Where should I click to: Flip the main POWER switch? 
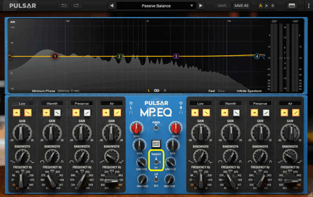156,127
